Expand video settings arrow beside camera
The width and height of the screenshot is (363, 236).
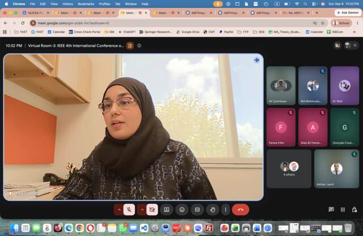tap(142, 209)
